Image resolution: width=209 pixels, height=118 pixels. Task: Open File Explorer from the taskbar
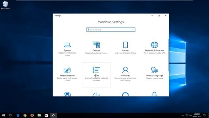[39, 115]
